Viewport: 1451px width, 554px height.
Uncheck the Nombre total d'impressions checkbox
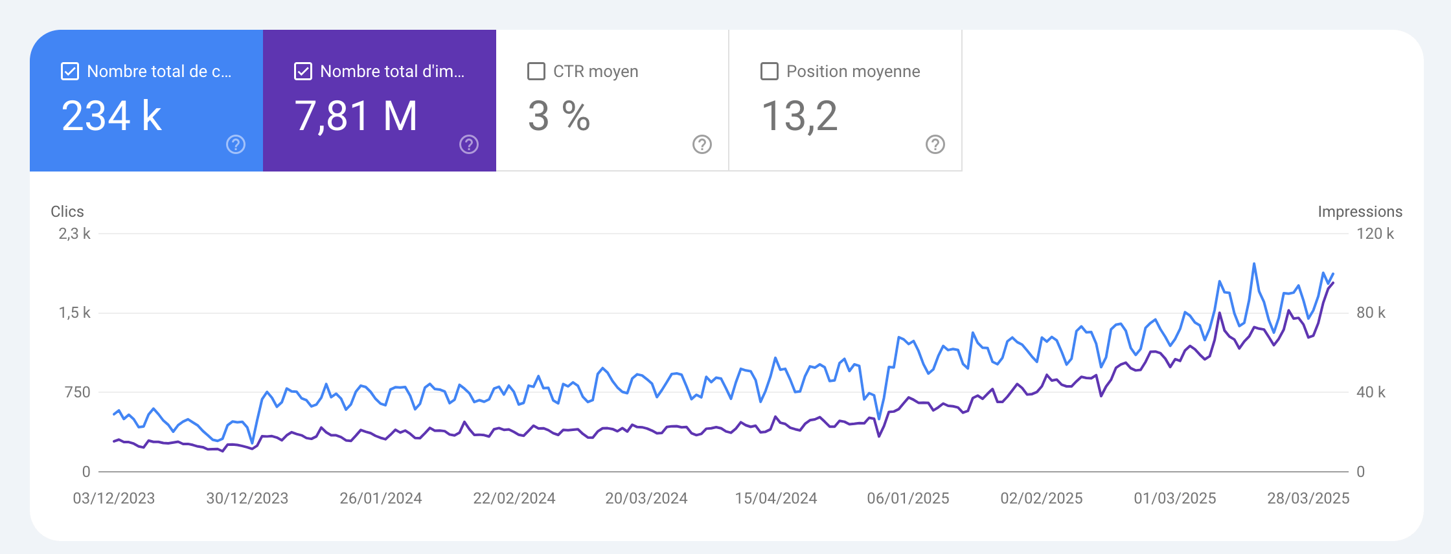[x=303, y=71]
